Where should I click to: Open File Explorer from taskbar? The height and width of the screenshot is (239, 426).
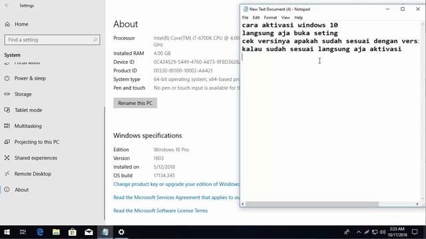[x=56, y=232]
